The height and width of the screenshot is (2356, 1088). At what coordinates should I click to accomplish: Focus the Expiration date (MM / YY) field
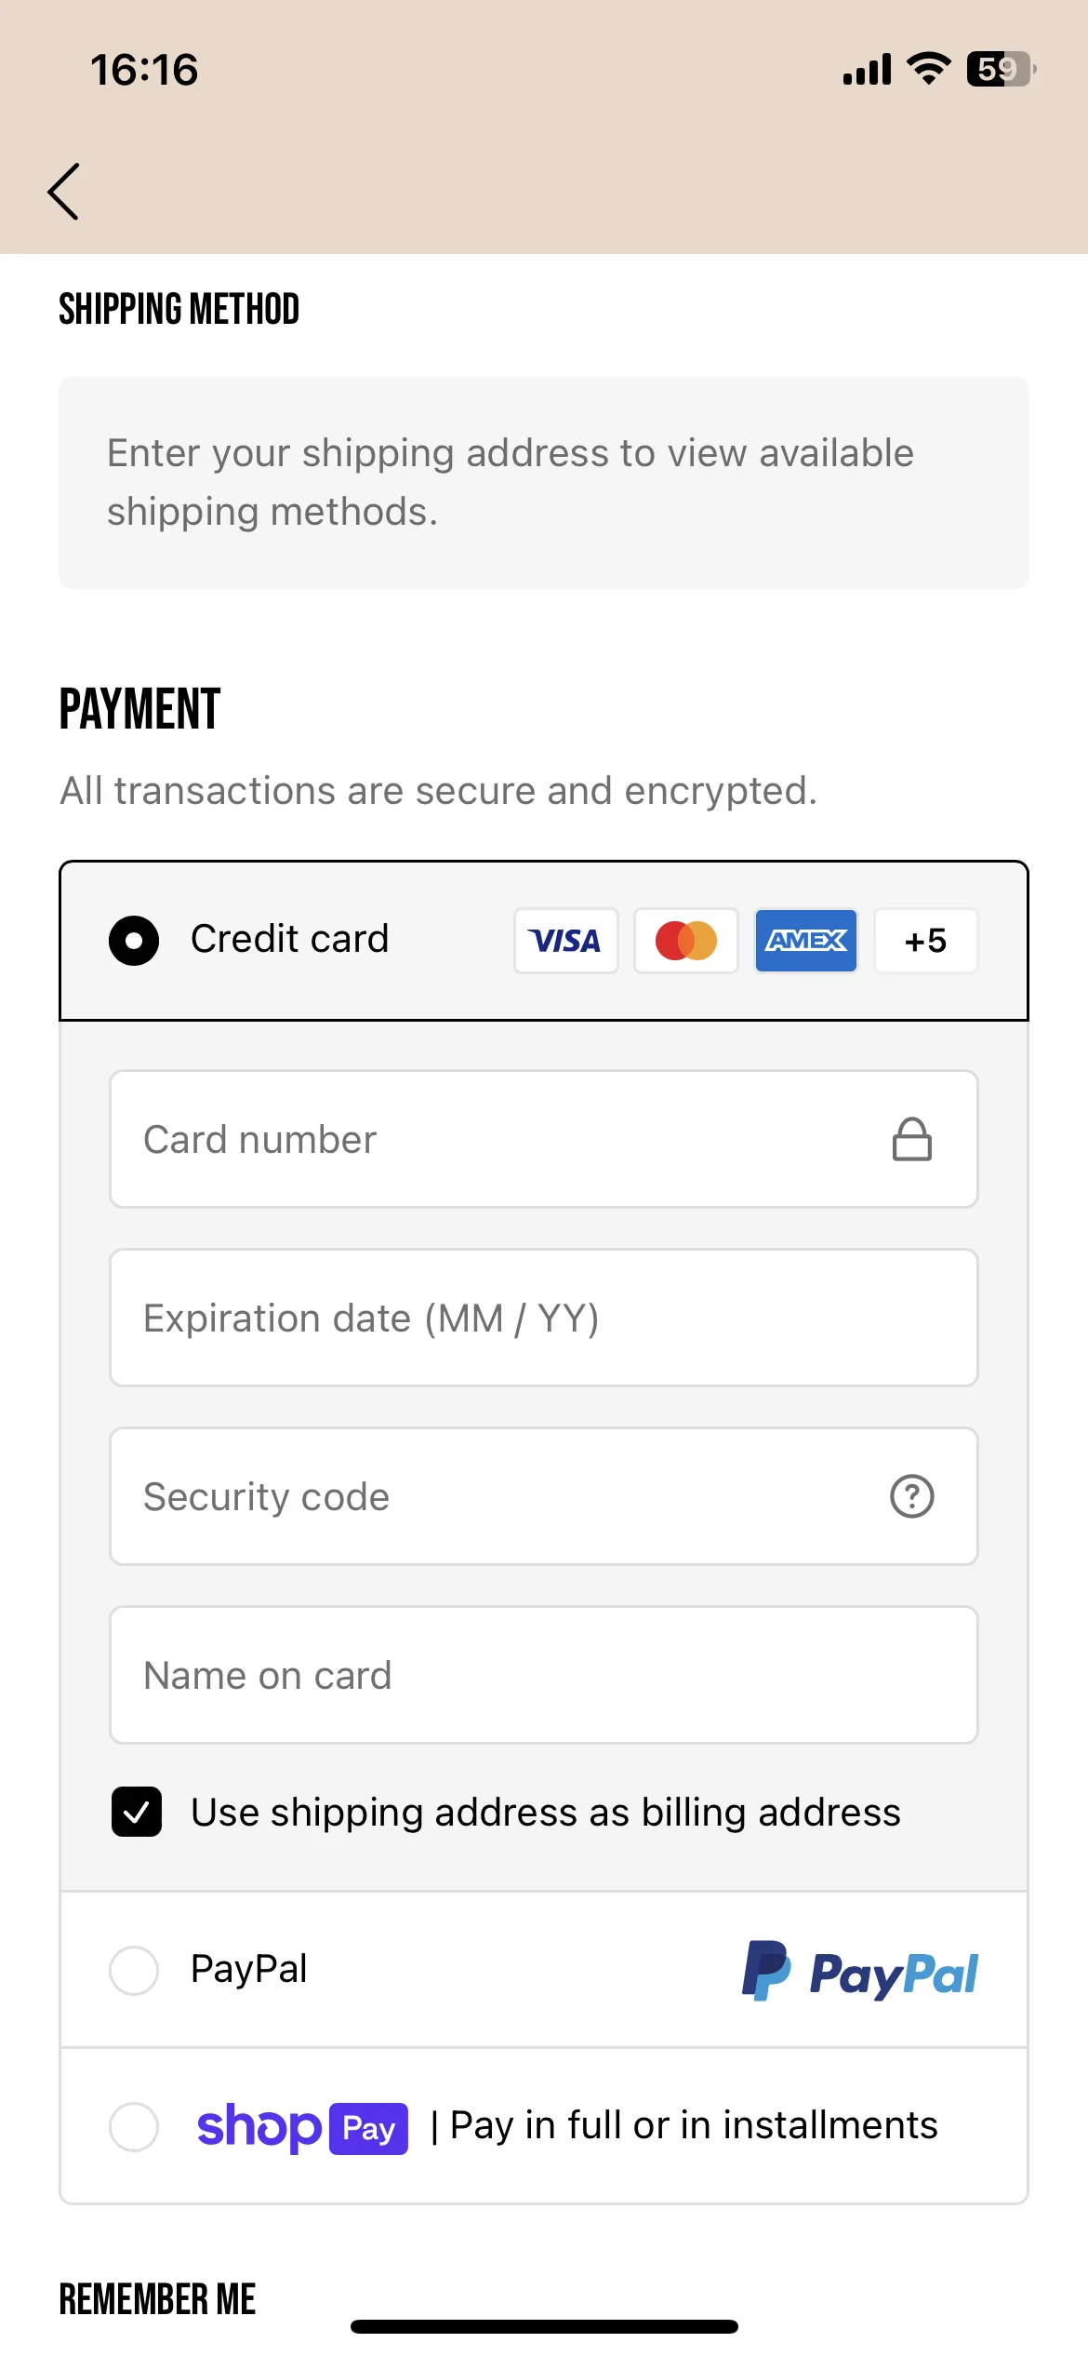tap(544, 1318)
